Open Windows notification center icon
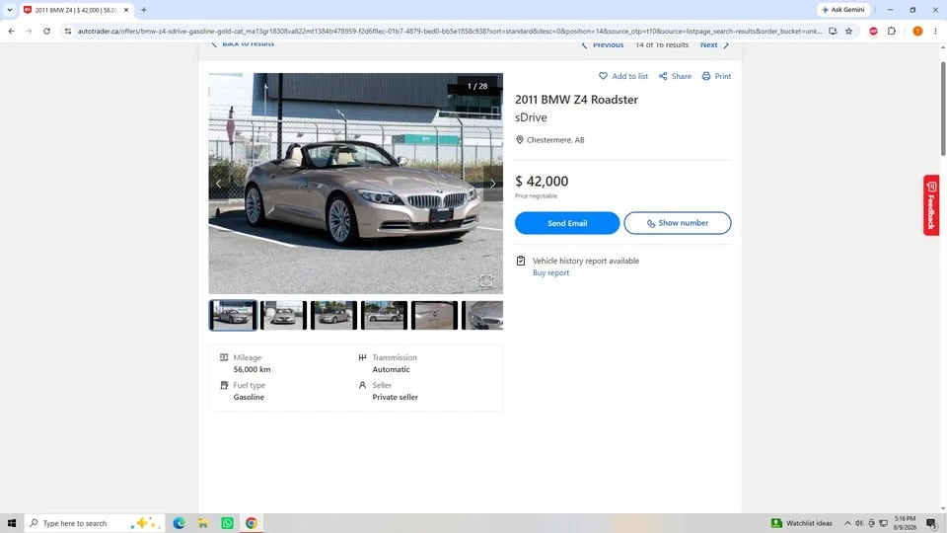The width and height of the screenshot is (947, 533). (932, 523)
